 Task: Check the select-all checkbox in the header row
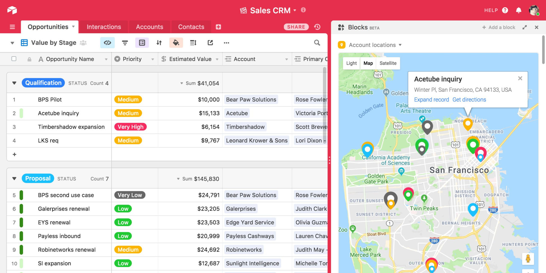[14, 59]
